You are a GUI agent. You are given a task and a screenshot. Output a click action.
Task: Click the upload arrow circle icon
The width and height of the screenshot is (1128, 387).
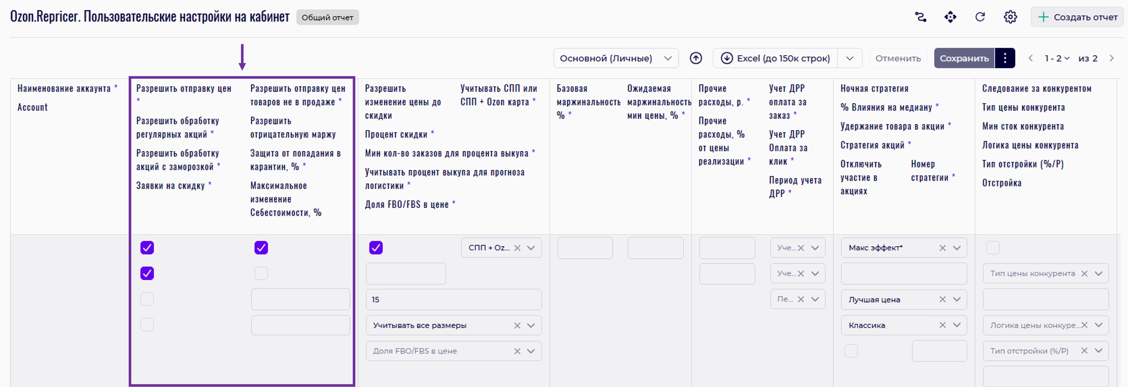(x=696, y=58)
